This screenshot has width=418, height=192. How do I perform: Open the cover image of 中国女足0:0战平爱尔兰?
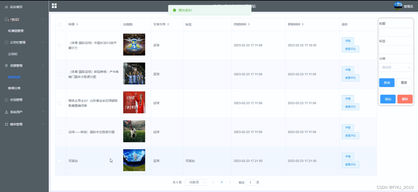134,44
